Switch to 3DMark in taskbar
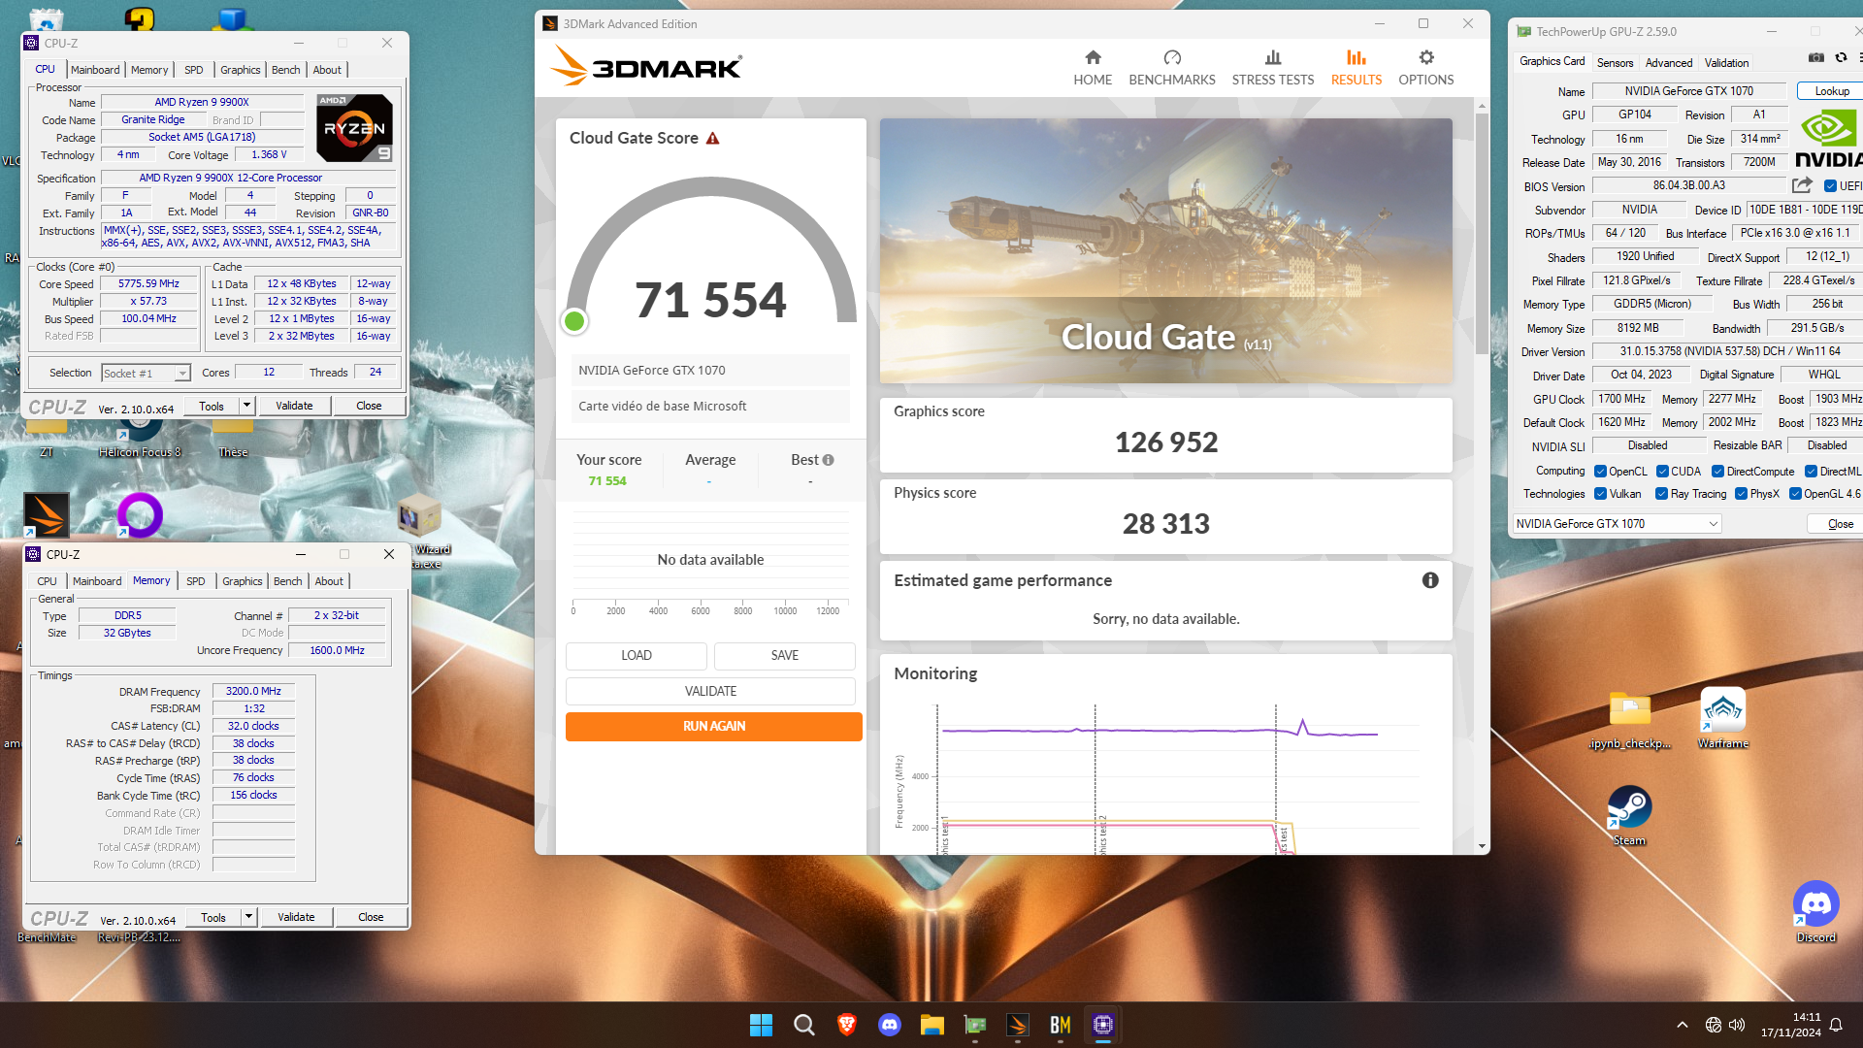This screenshot has height=1048, width=1863. [1018, 1025]
